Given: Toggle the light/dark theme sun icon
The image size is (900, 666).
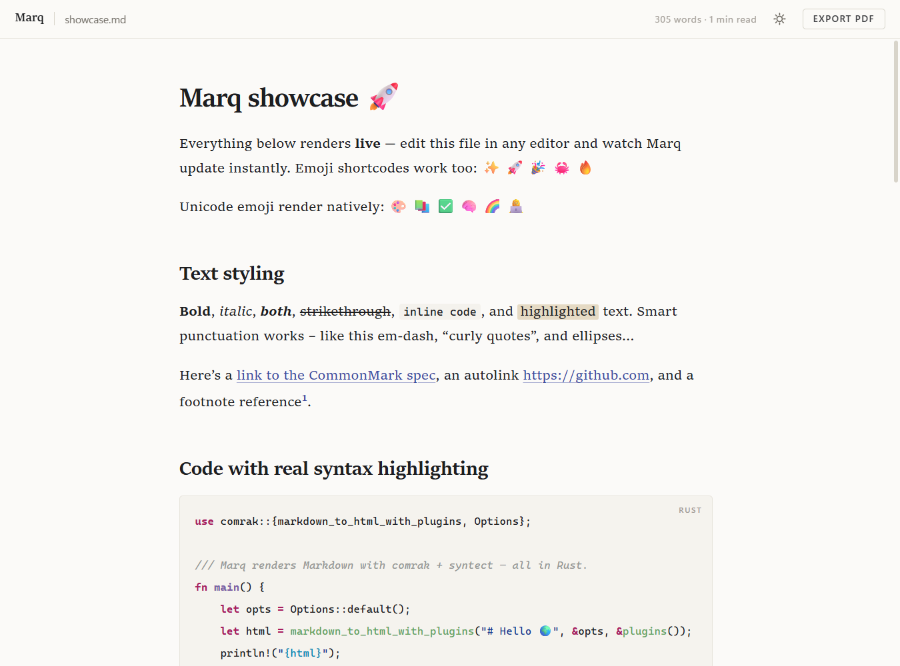Looking at the screenshot, I should tap(779, 19).
